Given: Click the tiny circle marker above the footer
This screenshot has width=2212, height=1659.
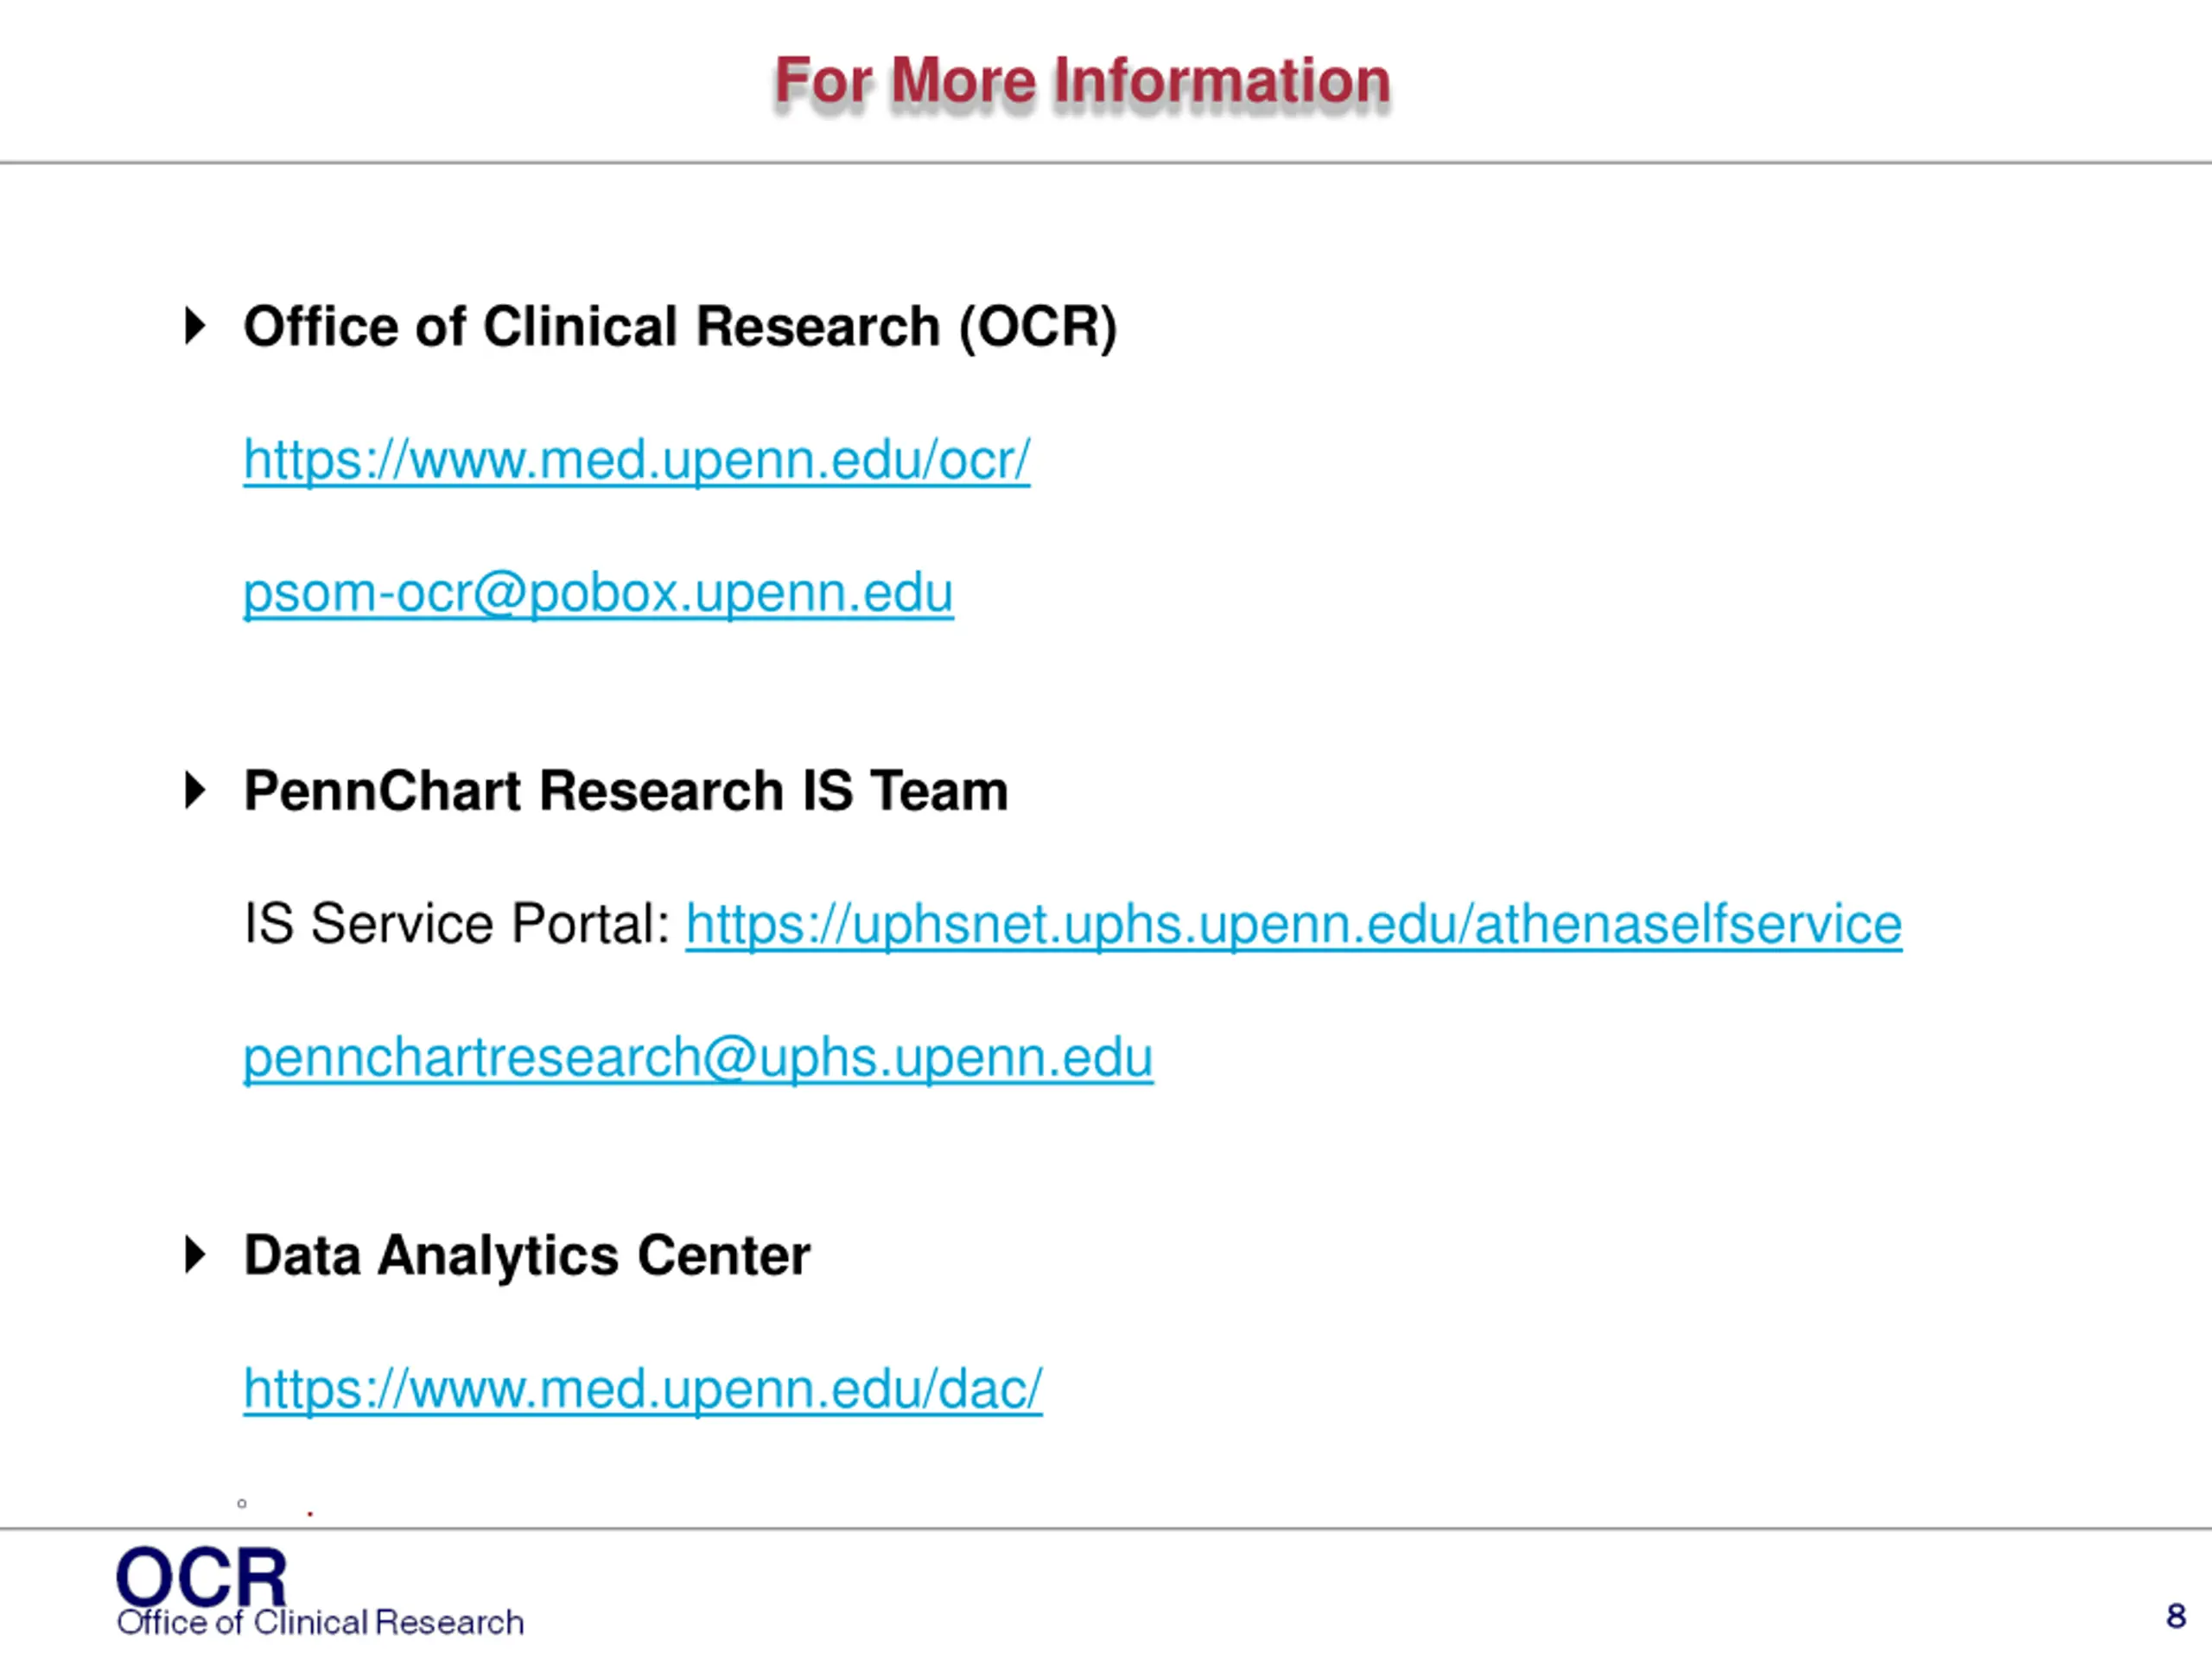Looking at the screenshot, I should click(x=241, y=1503).
